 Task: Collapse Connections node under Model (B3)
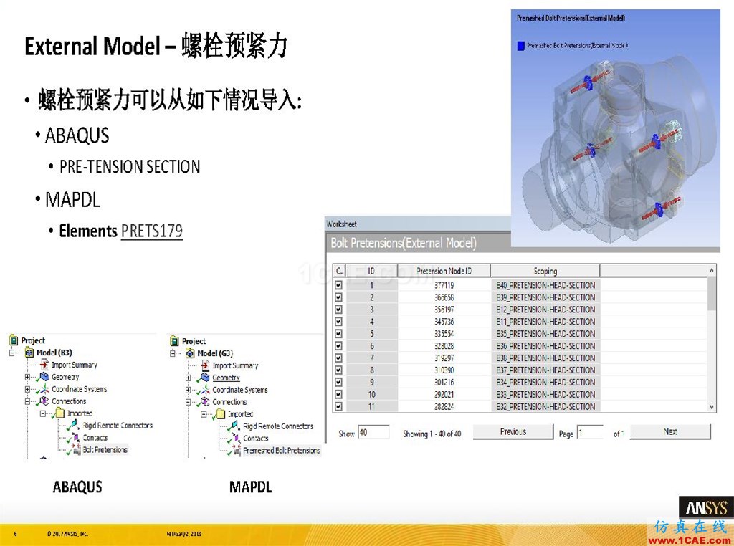click(28, 401)
